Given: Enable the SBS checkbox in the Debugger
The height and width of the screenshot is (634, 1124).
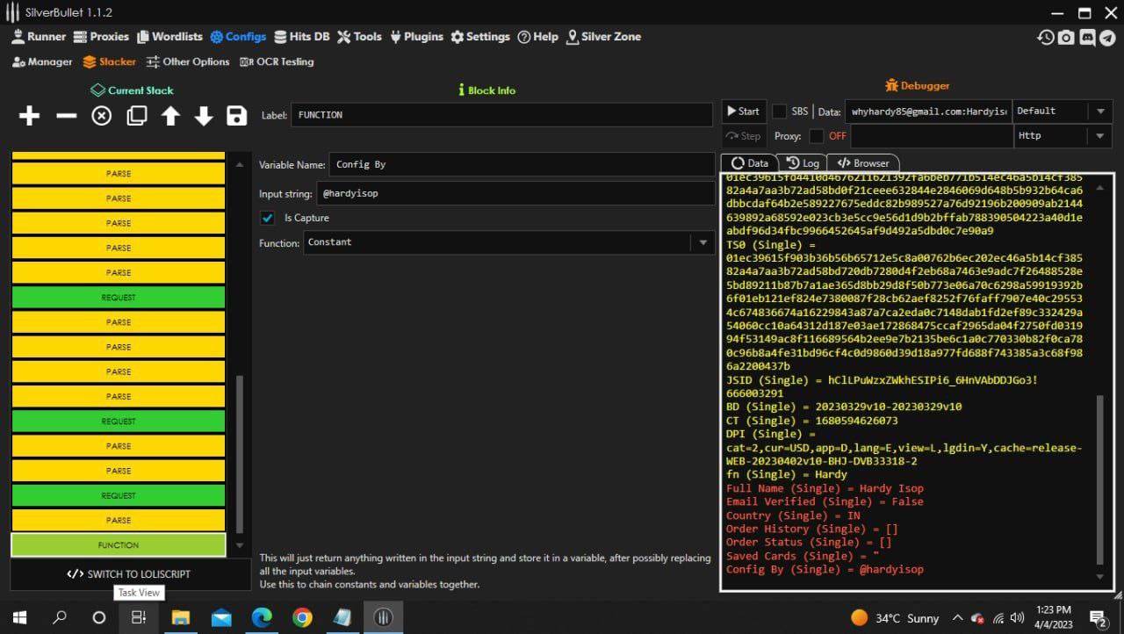Looking at the screenshot, I should click(779, 112).
